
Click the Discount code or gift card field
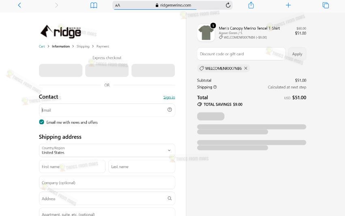(241, 54)
